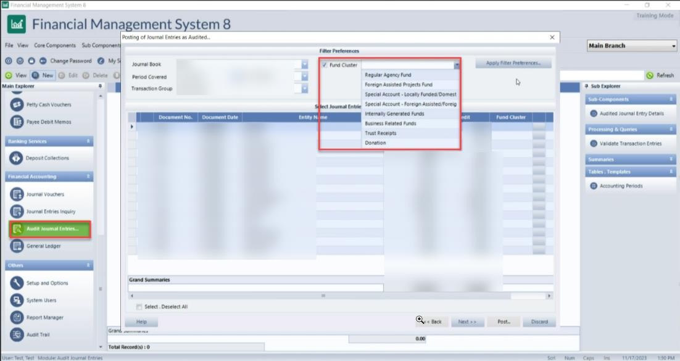Click the Audit Trail icon
Viewport: 680px width, 361px height.
point(17,334)
